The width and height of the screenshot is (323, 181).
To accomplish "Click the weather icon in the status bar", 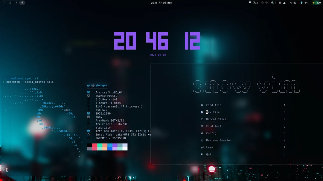I will [x=273, y=2].
